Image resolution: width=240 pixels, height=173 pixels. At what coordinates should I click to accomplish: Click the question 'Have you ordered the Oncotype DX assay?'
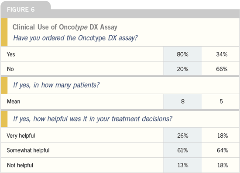tap(75, 38)
